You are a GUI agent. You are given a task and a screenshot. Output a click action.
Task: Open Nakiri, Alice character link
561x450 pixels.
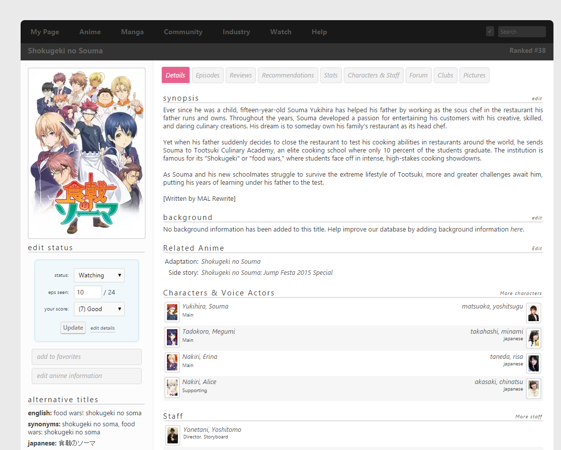point(199,382)
